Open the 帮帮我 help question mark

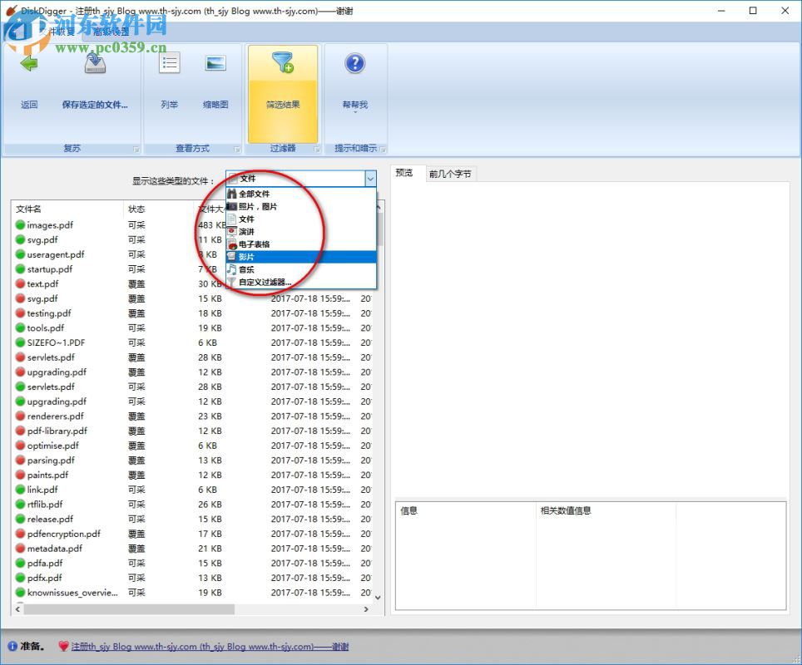[x=355, y=63]
